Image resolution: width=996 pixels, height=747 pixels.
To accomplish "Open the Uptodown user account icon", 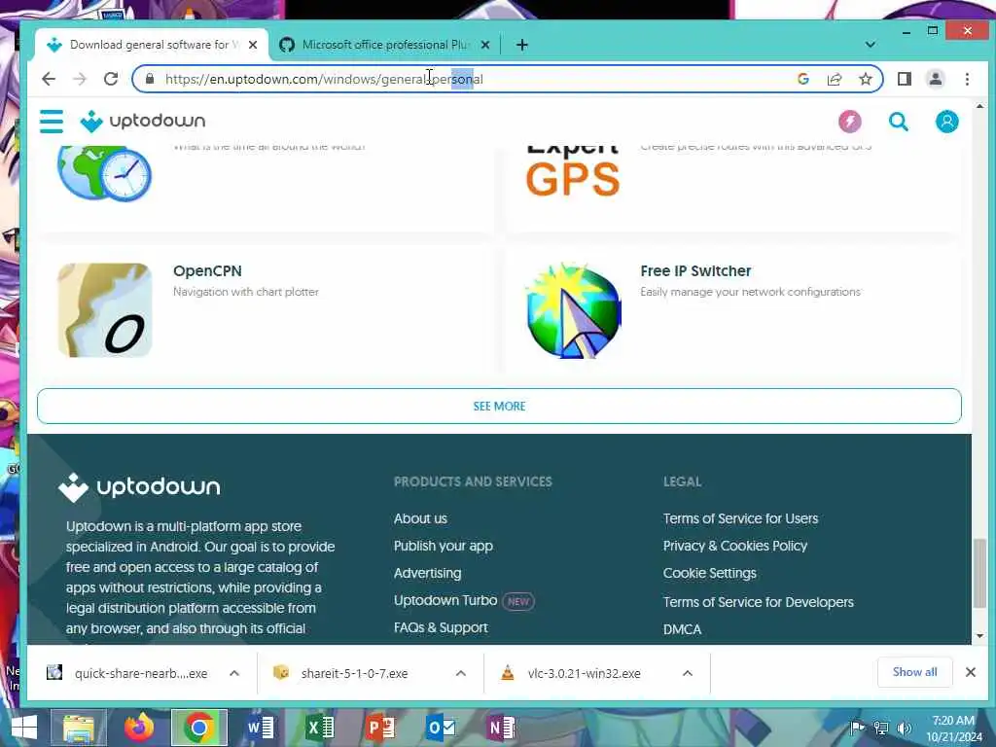I will click(x=946, y=122).
